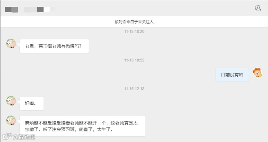
Task: Click the 该对话来自于未关注人 notice bar
Action: click(134, 22)
